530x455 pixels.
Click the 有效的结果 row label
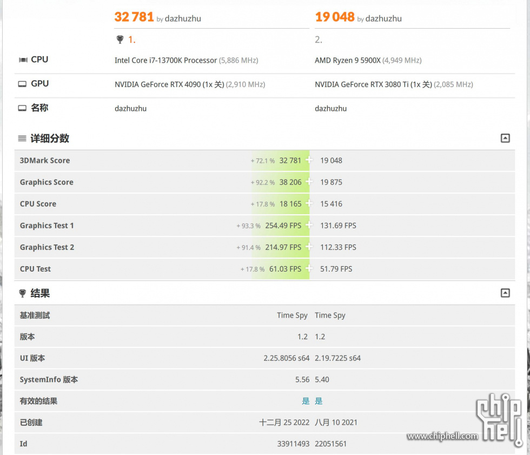[38, 401]
